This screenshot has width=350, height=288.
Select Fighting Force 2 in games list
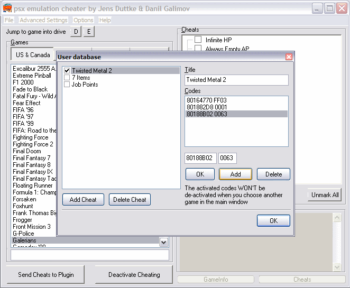pos(33,144)
